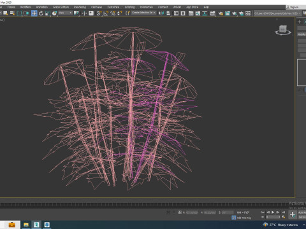Toggle Scene Explorer

pyautogui.click(x=176, y=13)
